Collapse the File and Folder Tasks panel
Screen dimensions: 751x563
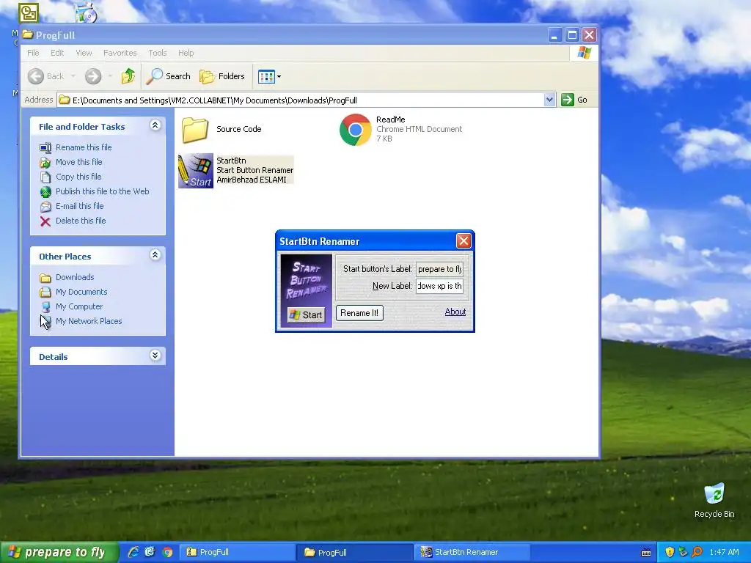[x=155, y=125]
